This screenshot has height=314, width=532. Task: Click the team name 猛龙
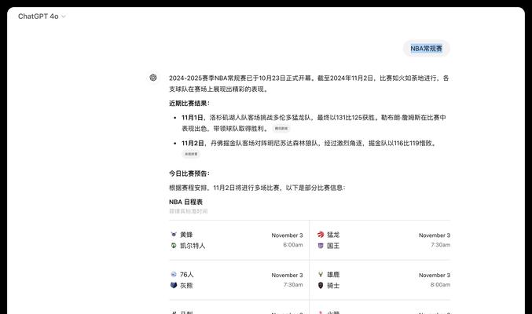pos(333,235)
